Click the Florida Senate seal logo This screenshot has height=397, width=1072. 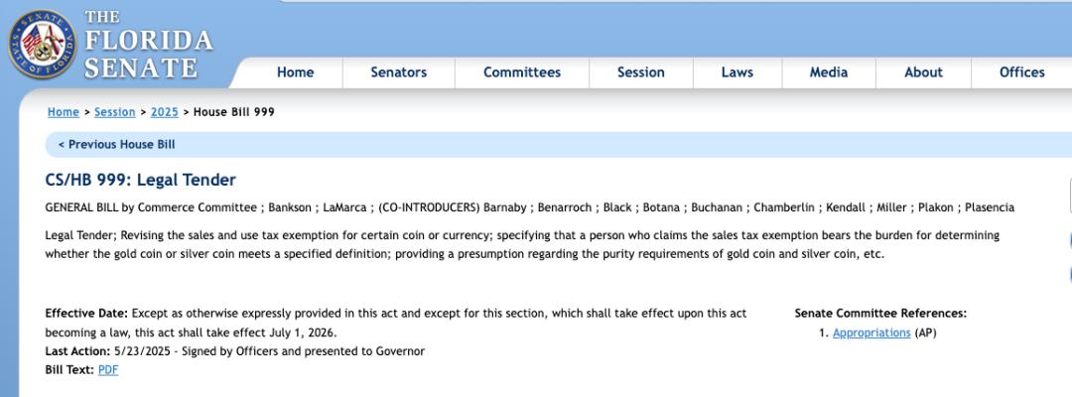(x=41, y=43)
